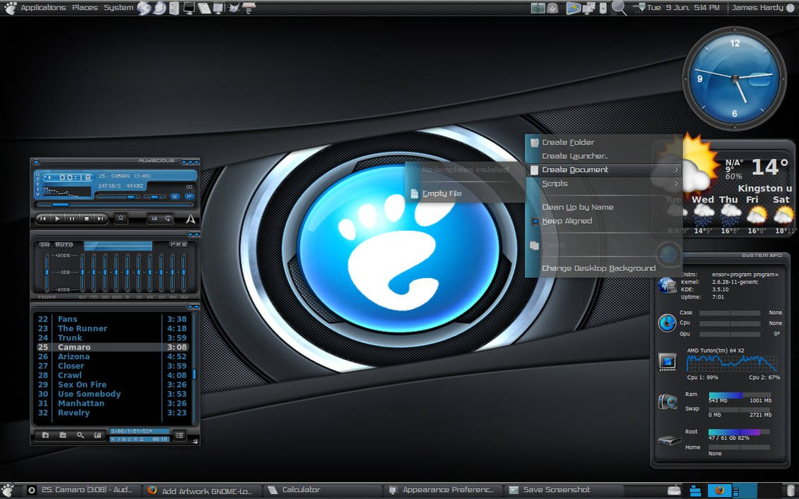
Task: Pause playback in Audacious
Action: 72,219
